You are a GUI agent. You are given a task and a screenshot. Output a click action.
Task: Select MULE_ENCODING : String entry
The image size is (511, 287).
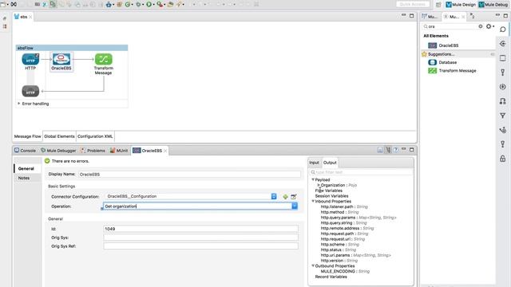[345, 271]
